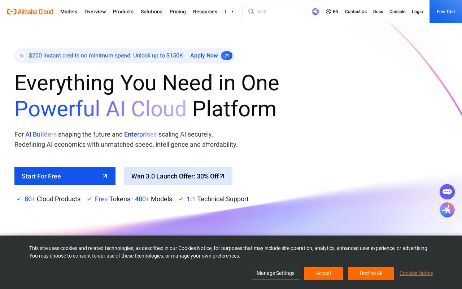
Task: Click the '80+ Cloud Products' text
Action: coord(52,199)
